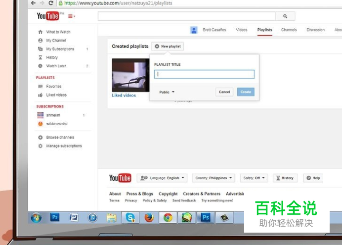Open the Press & Blogs link
The width and height of the screenshot is (342, 245).
pyautogui.click(x=139, y=194)
